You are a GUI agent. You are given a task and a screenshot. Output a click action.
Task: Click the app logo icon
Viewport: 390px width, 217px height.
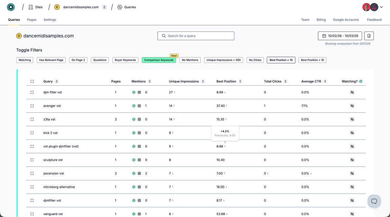pos(11,7)
